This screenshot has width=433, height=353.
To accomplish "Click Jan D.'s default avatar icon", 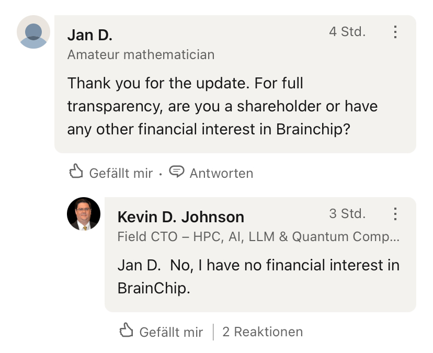I will point(33,32).
